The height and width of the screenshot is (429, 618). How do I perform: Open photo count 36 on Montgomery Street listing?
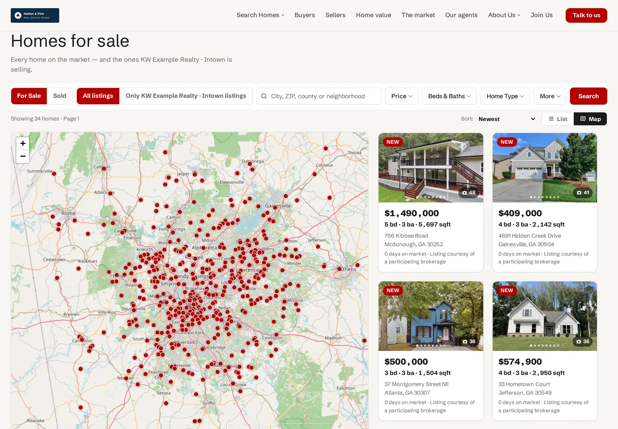tap(469, 341)
